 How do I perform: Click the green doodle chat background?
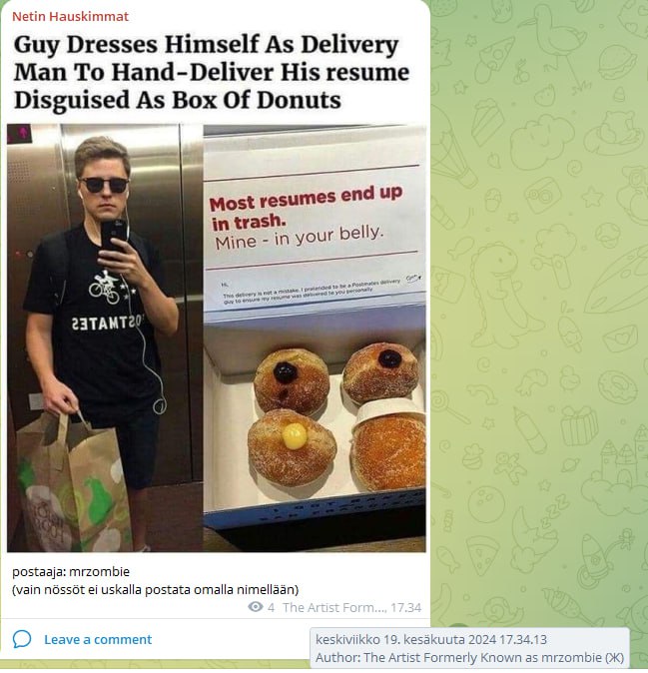click(x=539, y=301)
